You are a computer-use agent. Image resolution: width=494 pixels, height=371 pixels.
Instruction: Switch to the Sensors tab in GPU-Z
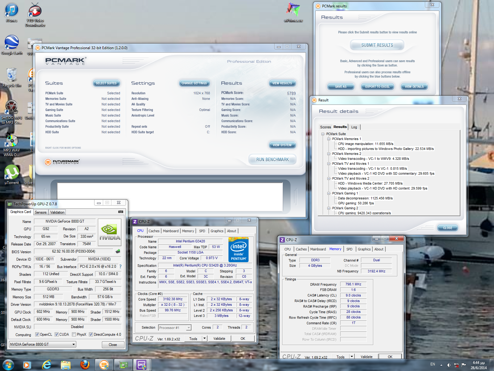pos(40,212)
